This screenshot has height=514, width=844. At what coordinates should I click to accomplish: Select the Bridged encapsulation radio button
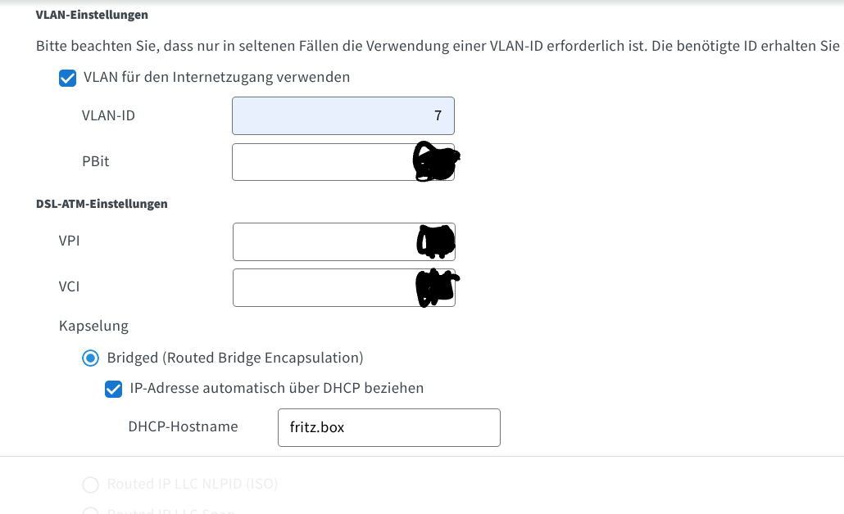point(91,358)
